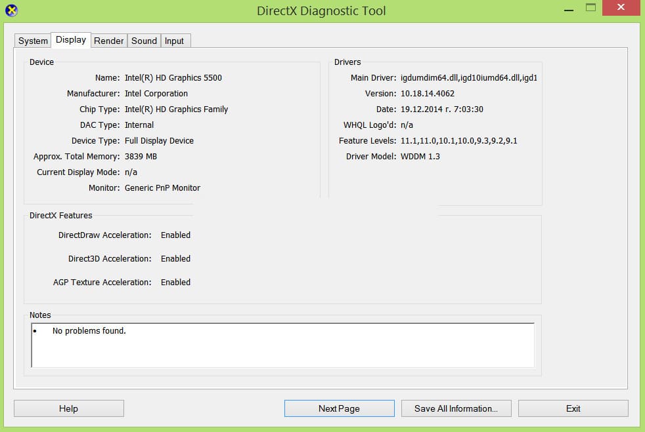
Task: Click the Intel(R) HD Graphics 5500 name value
Action: coord(173,78)
